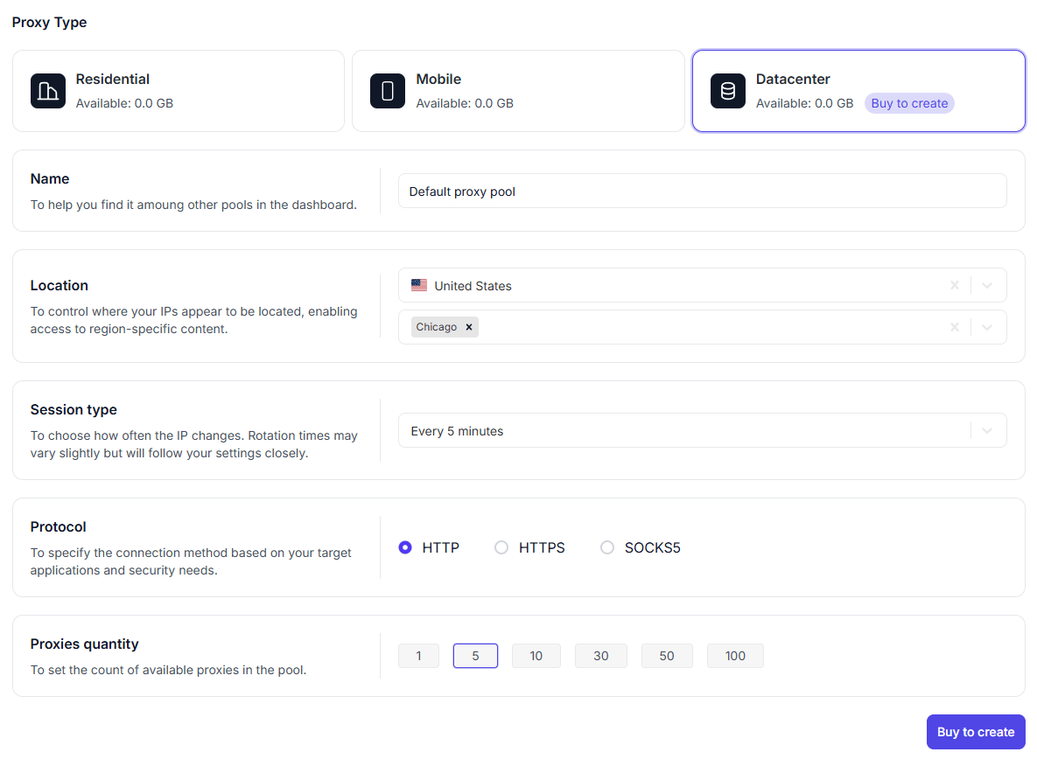1037x759 pixels.
Task: Choose the Residential proxy type card
Action: [x=179, y=91]
